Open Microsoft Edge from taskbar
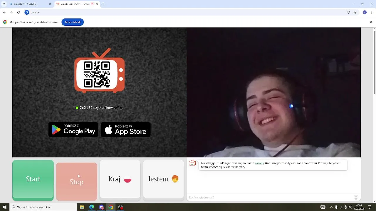 92,207
